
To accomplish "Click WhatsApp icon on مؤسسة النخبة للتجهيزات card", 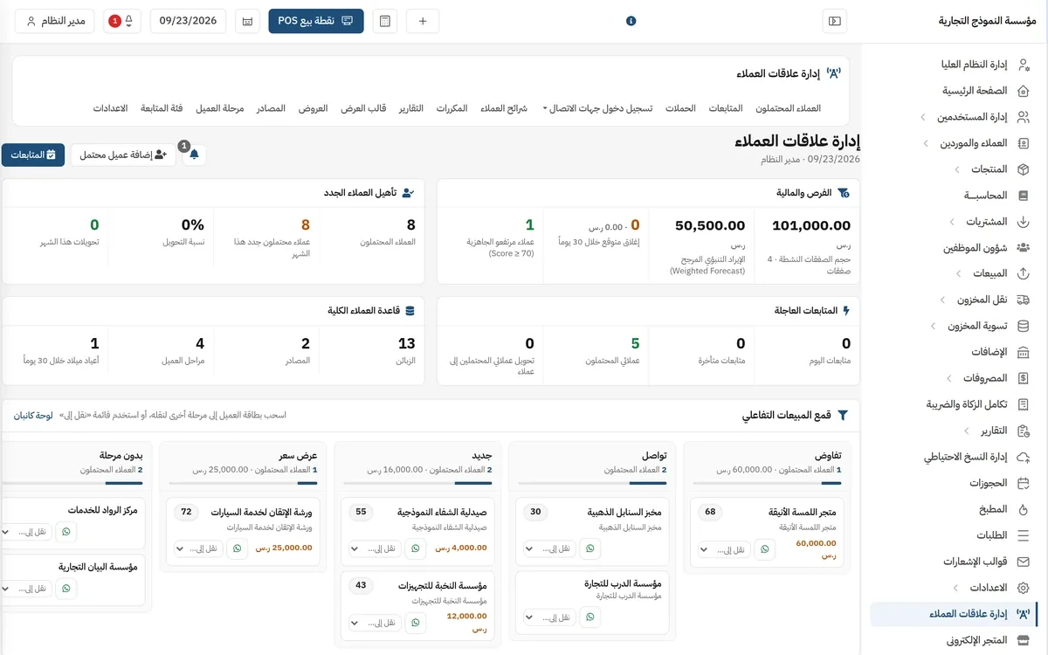I will pyautogui.click(x=416, y=623).
